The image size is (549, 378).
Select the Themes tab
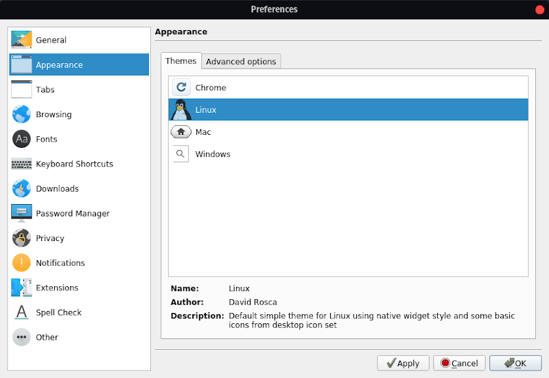[181, 61]
